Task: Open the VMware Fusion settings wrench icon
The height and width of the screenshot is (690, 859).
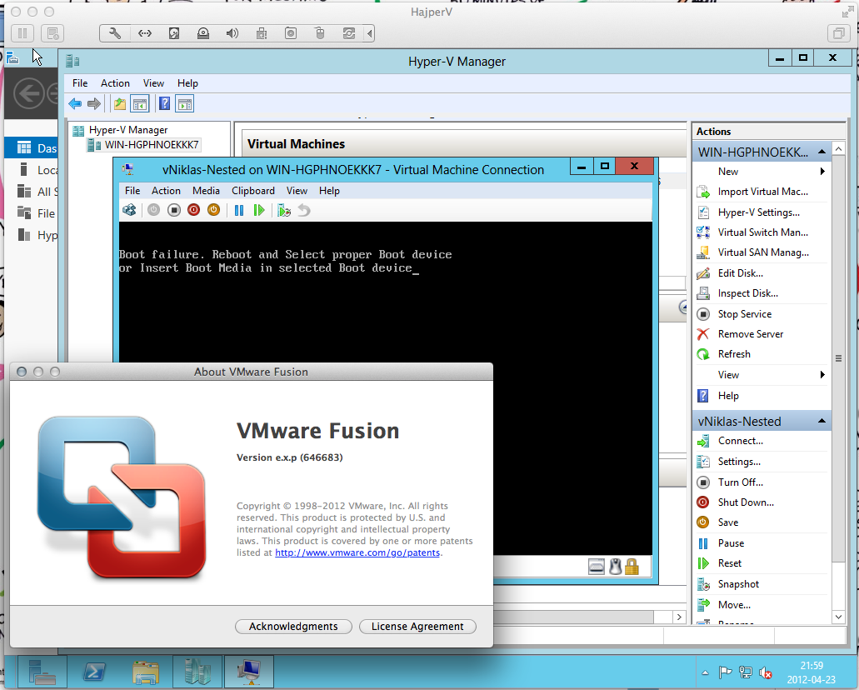Action: click(x=115, y=33)
